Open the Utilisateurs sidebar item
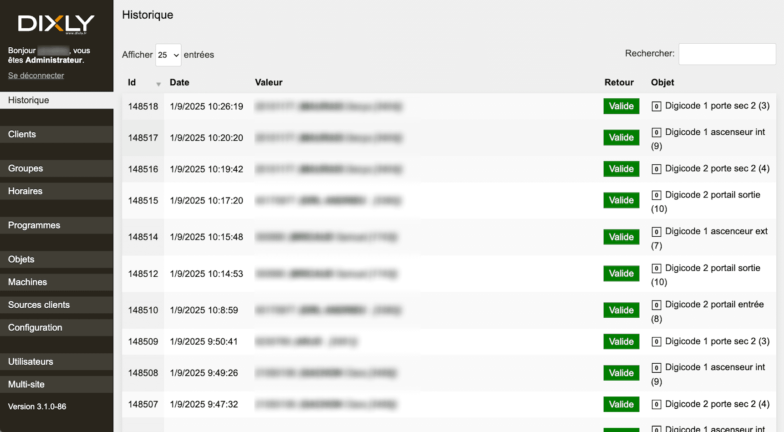Image resolution: width=784 pixels, height=432 pixels. pyautogui.click(x=31, y=362)
